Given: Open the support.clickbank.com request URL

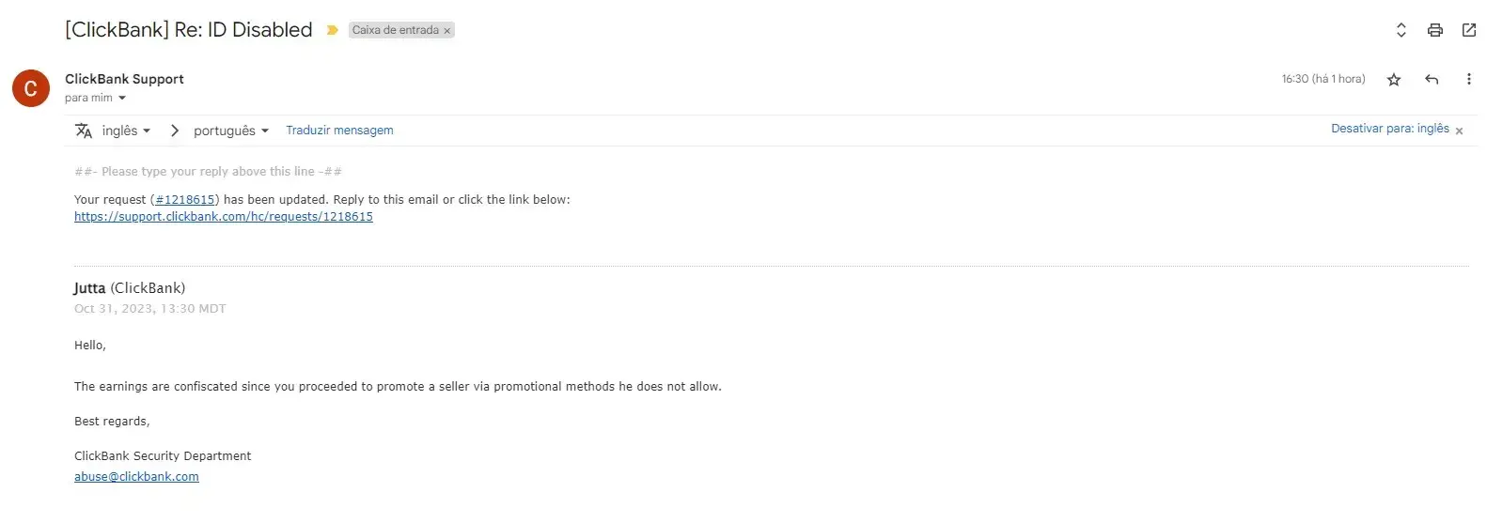Looking at the screenshot, I should tap(224, 217).
